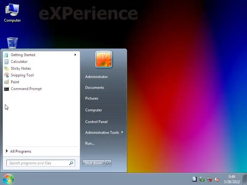The height and width of the screenshot is (185, 247).
Task: Click the user account flower picture
Action: pos(104,59)
